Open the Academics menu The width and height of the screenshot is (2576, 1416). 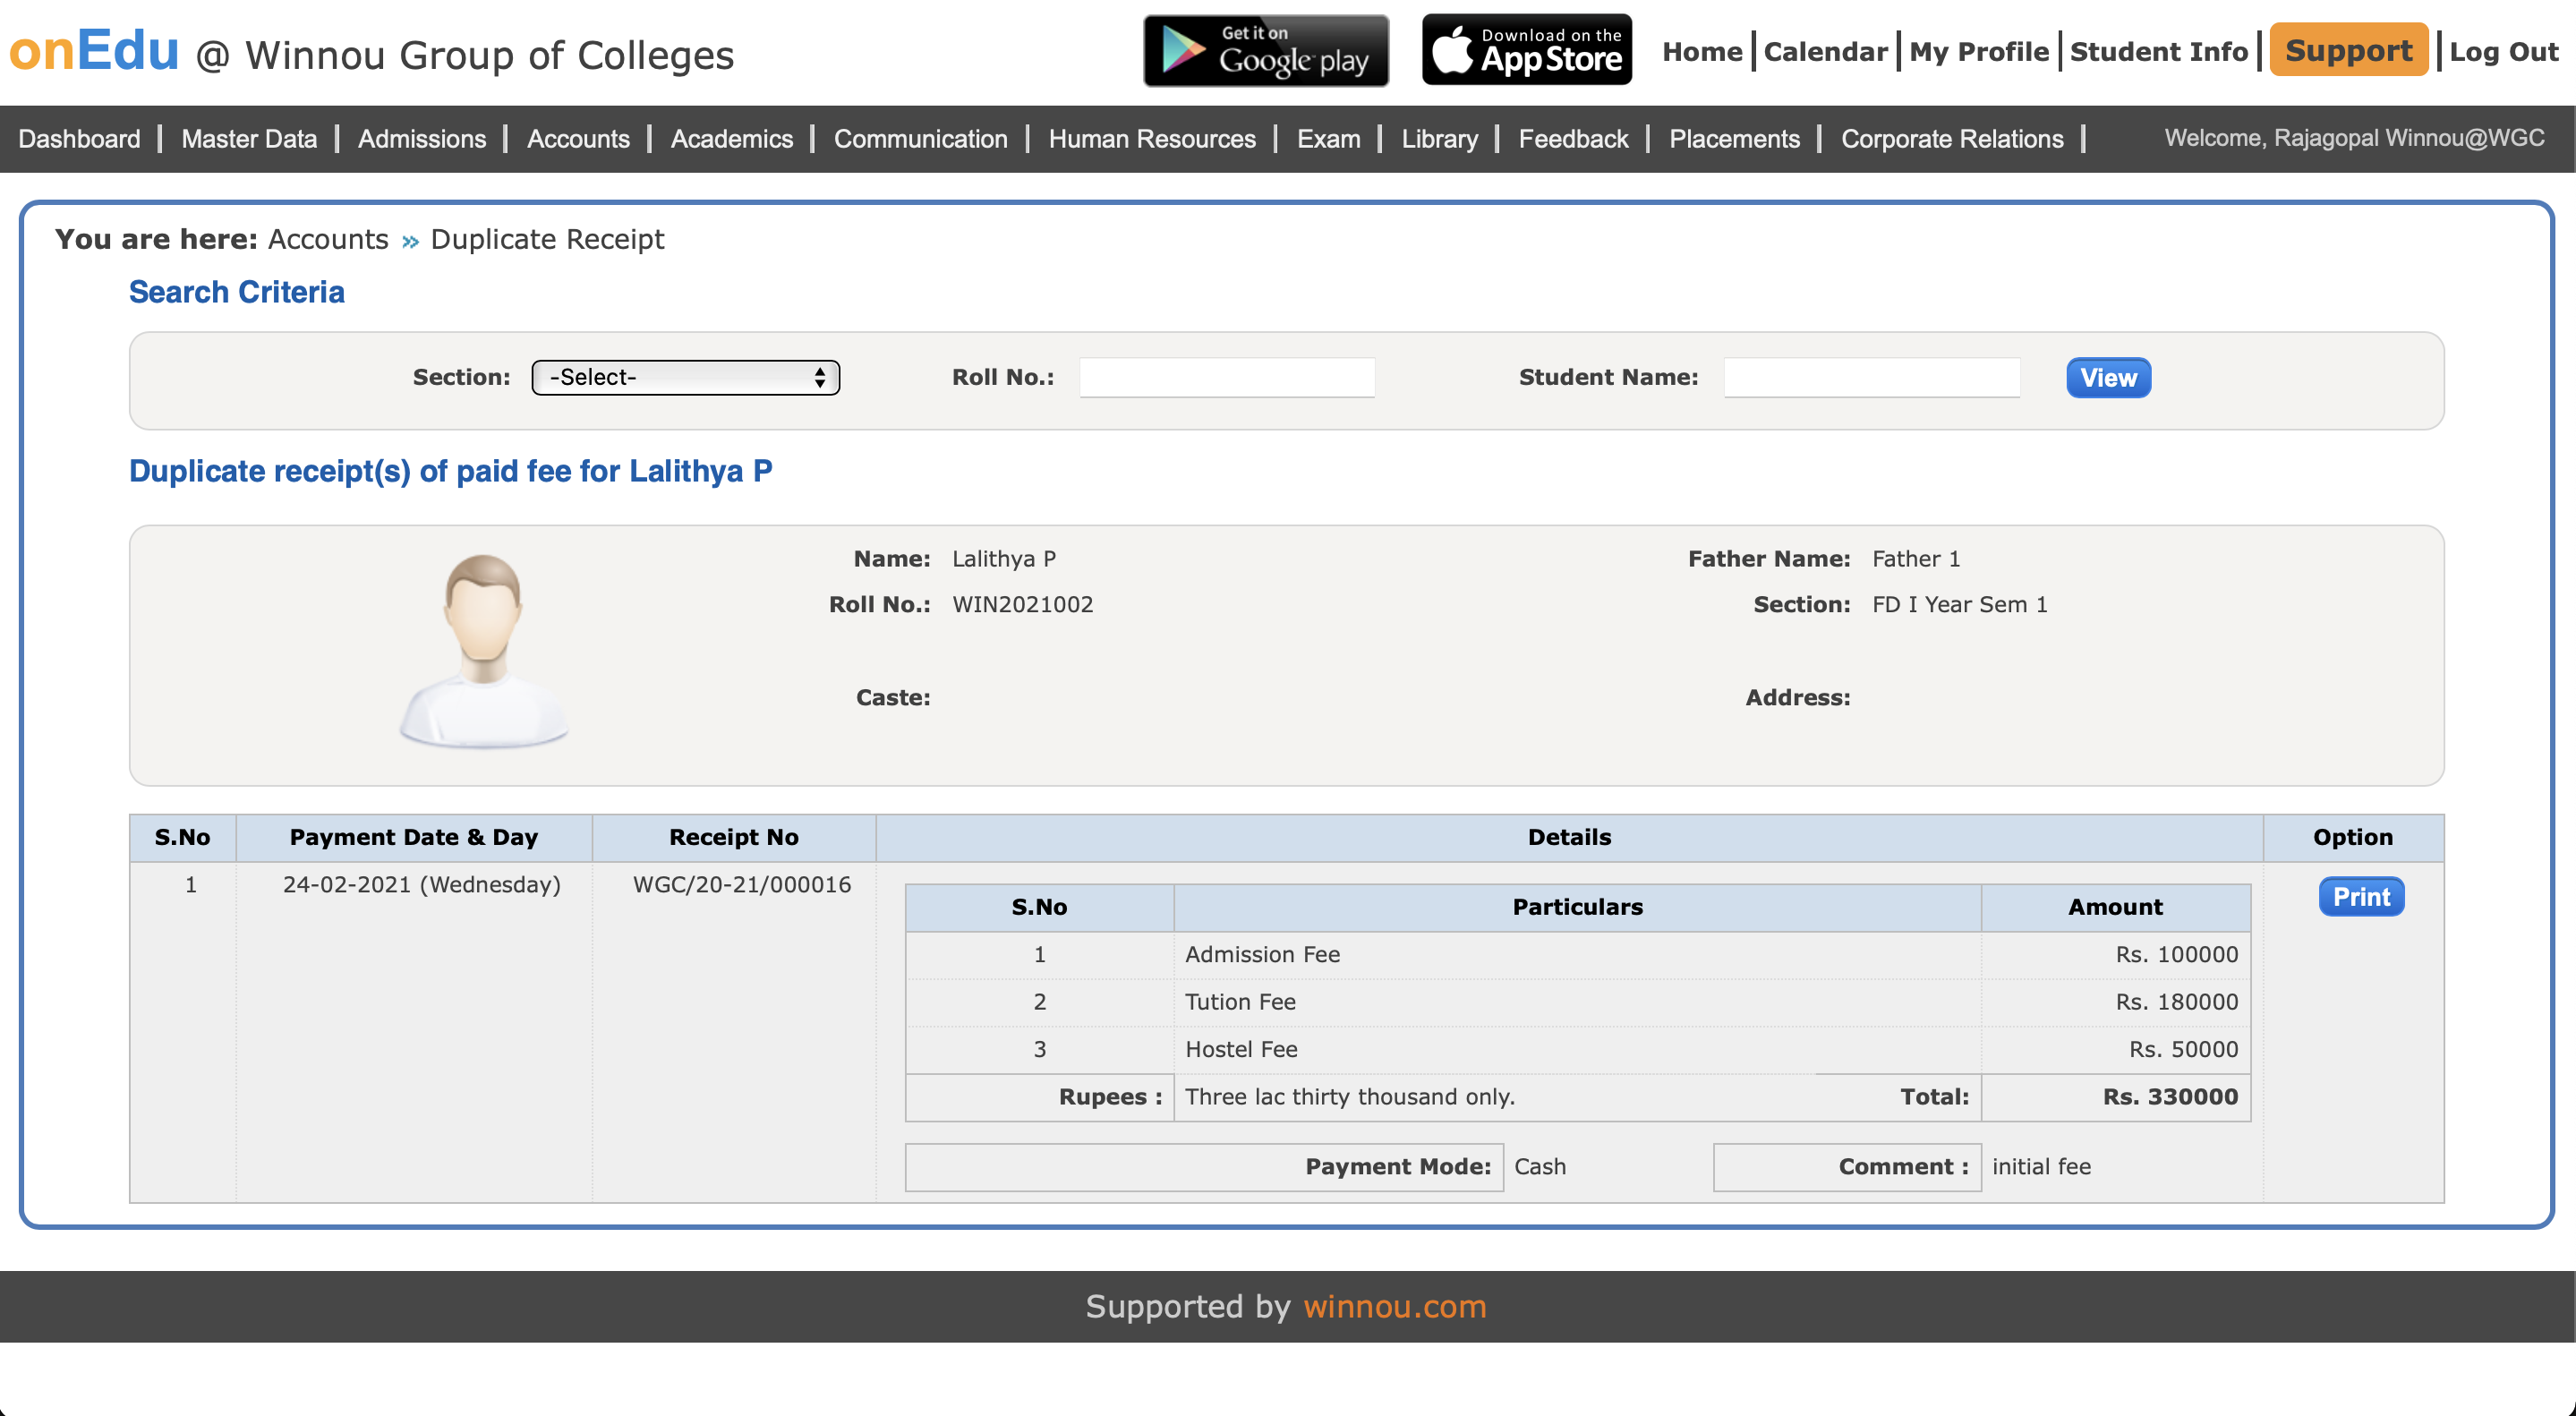coord(731,139)
